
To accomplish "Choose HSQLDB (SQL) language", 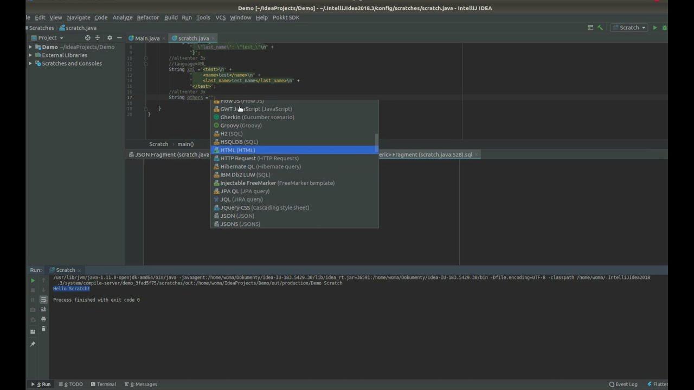I will pyautogui.click(x=294, y=142).
